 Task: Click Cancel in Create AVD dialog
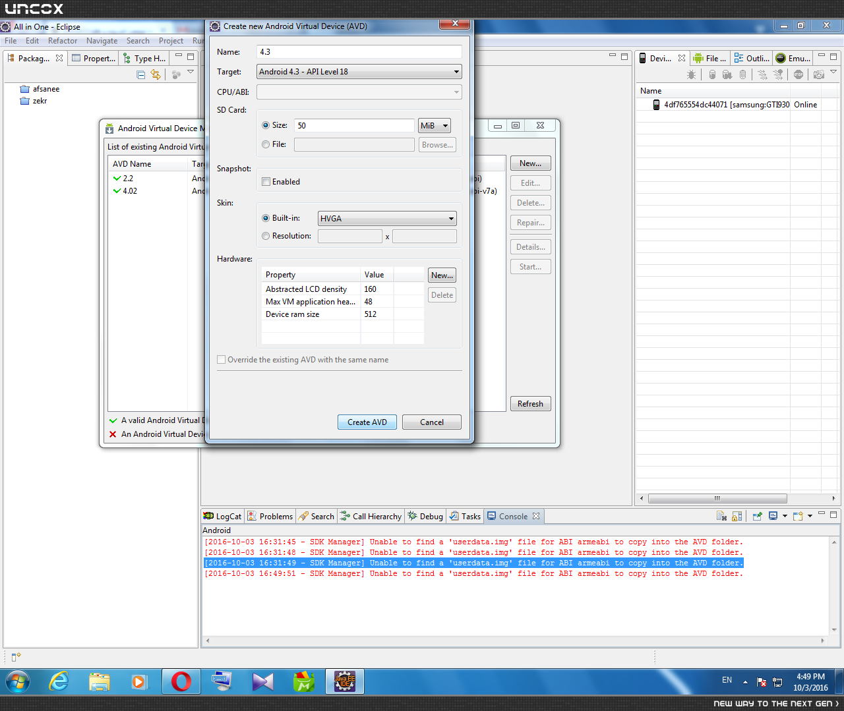(432, 422)
